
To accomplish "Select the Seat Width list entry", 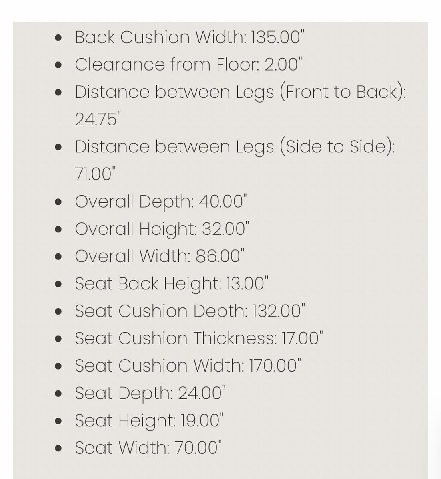I will coord(148,448).
